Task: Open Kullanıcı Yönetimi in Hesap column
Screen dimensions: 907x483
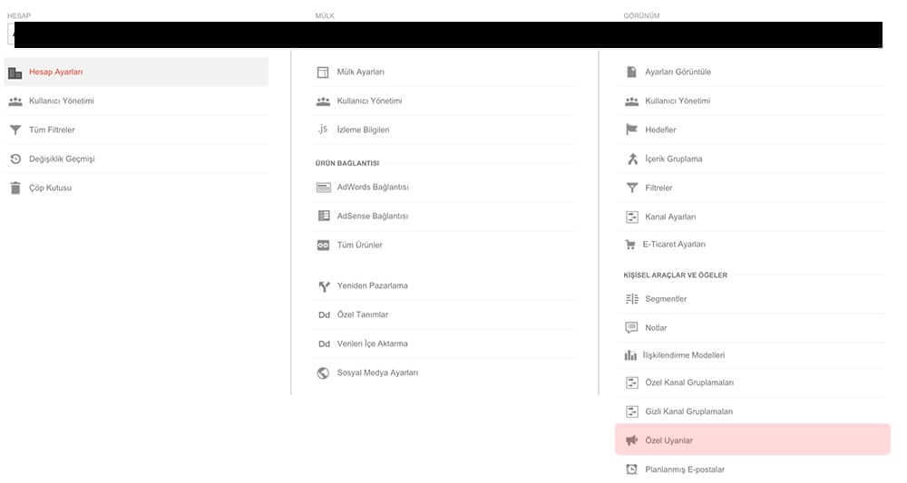Action: pyautogui.click(x=61, y=101)
